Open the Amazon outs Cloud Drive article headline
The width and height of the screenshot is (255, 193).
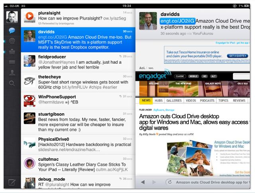194,122
